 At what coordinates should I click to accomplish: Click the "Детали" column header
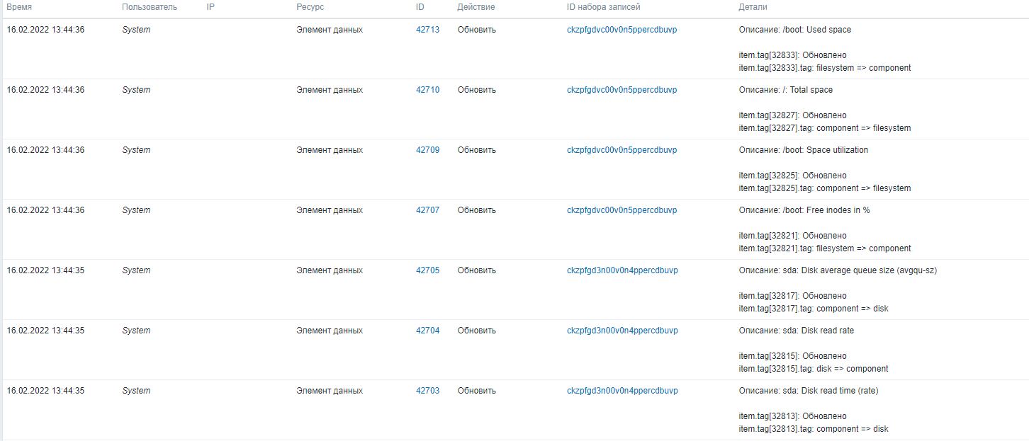pos(753,7)
